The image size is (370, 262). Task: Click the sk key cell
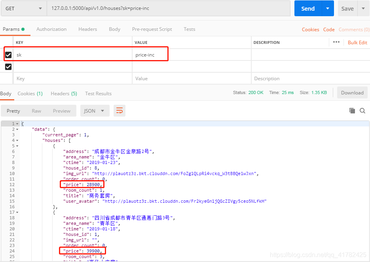pyautogui.click(x=73, y=55)
